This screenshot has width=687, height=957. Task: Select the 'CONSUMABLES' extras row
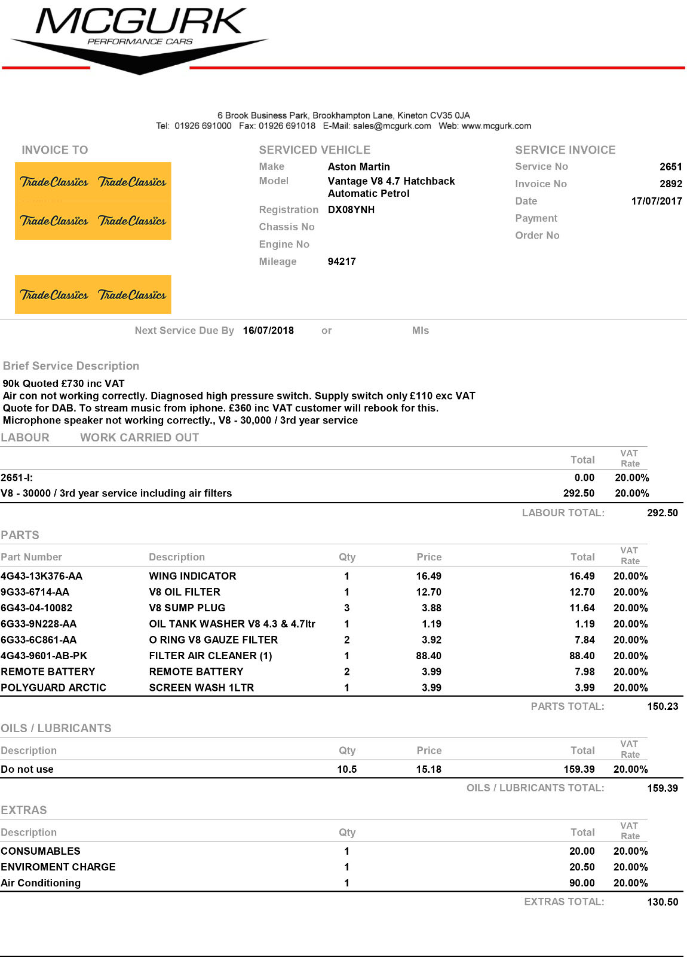point(325,852)
